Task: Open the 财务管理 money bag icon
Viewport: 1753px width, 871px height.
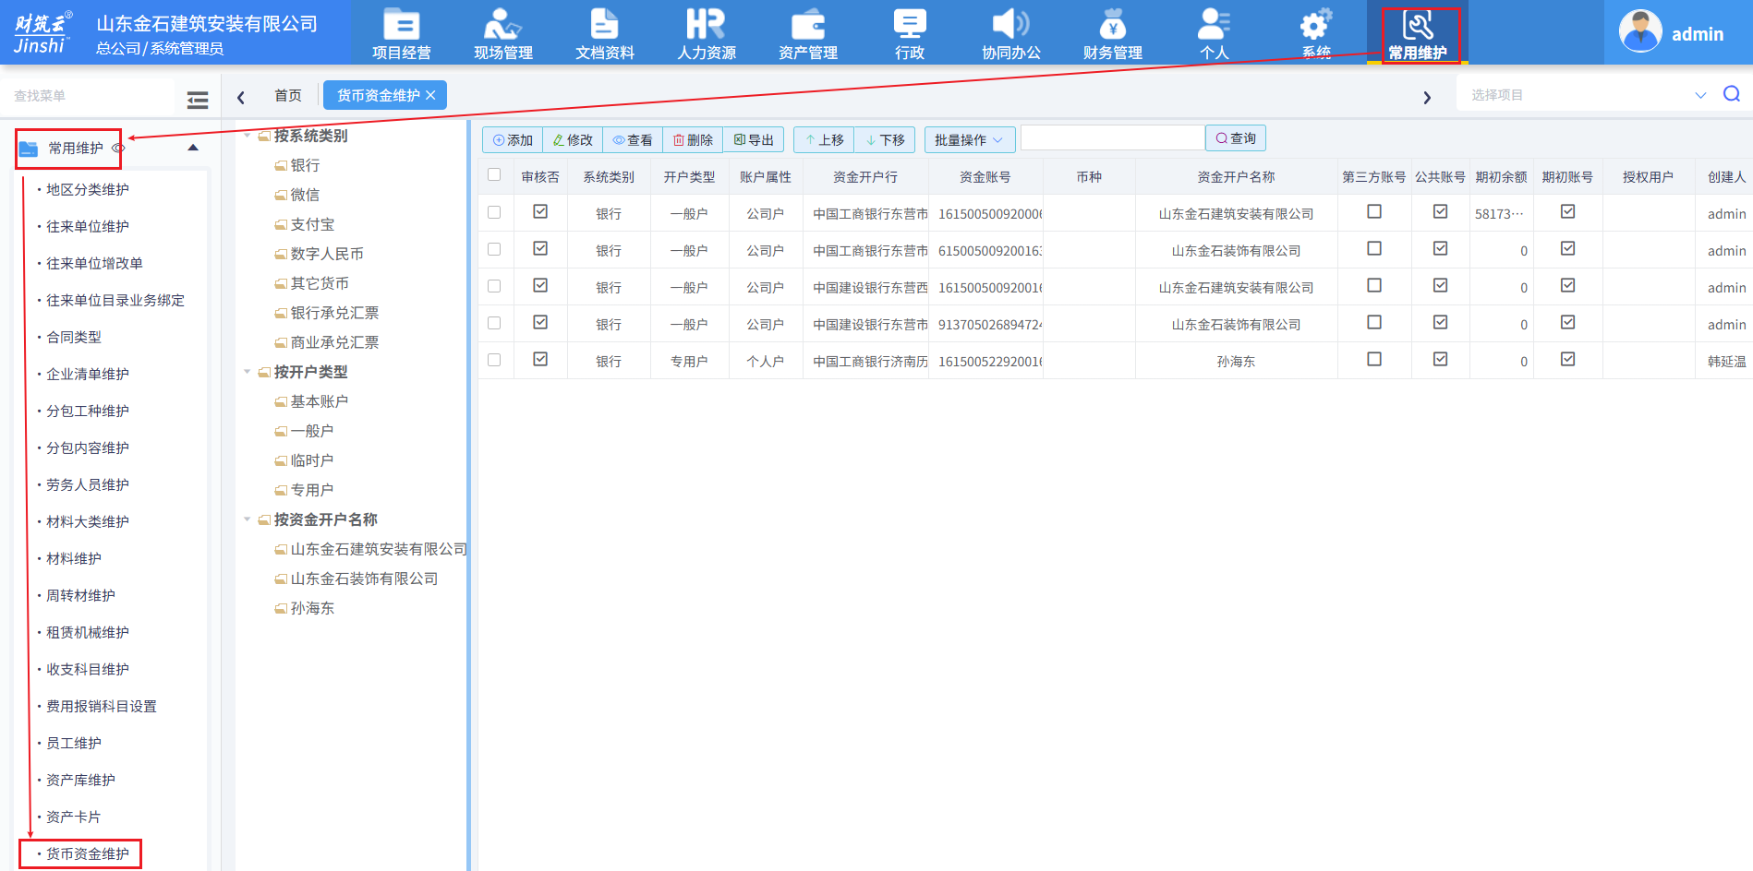Action: pos(1113,25)
